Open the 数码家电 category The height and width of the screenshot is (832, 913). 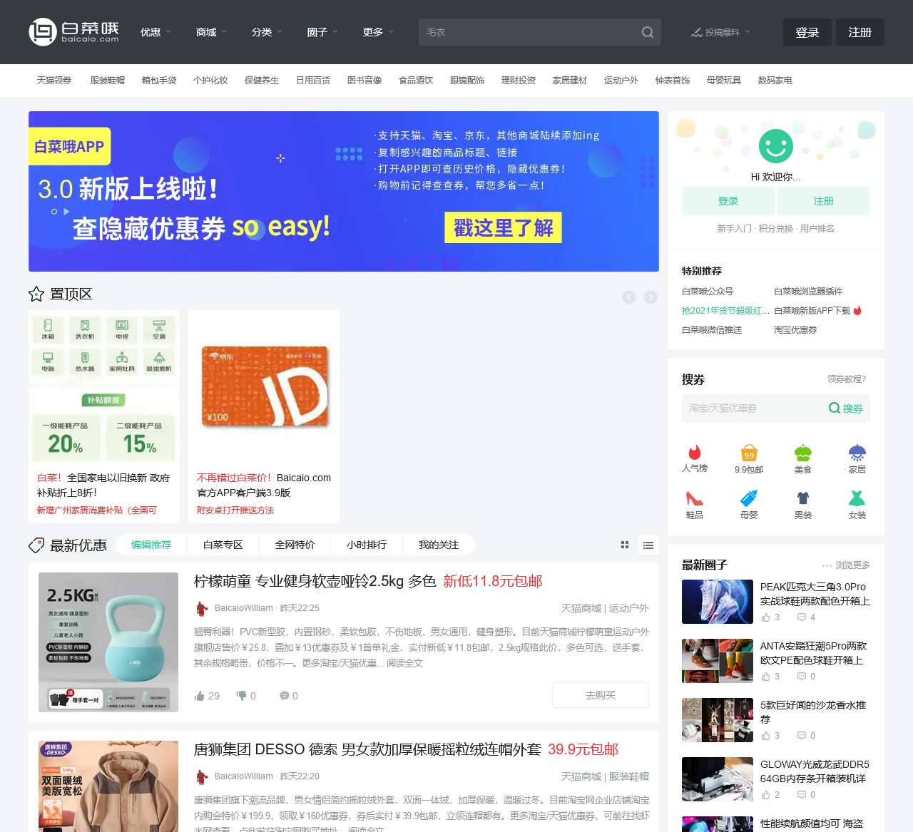click(775, 81)
